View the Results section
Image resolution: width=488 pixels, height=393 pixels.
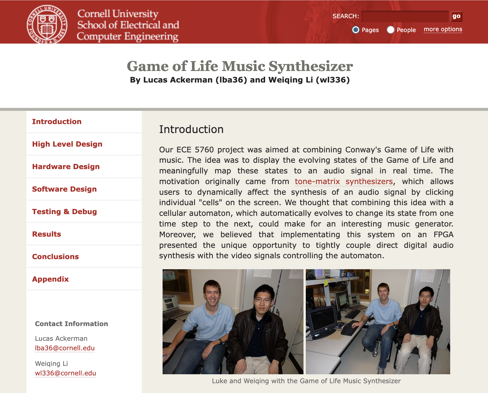(47, 234)
